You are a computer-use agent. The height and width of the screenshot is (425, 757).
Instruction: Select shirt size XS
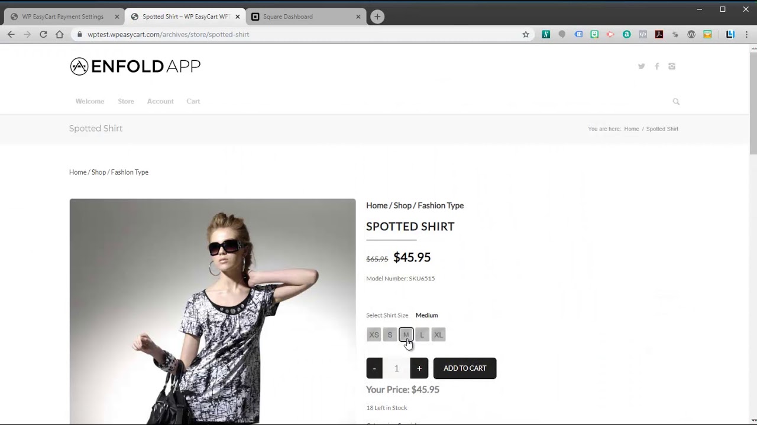[374, 335]
